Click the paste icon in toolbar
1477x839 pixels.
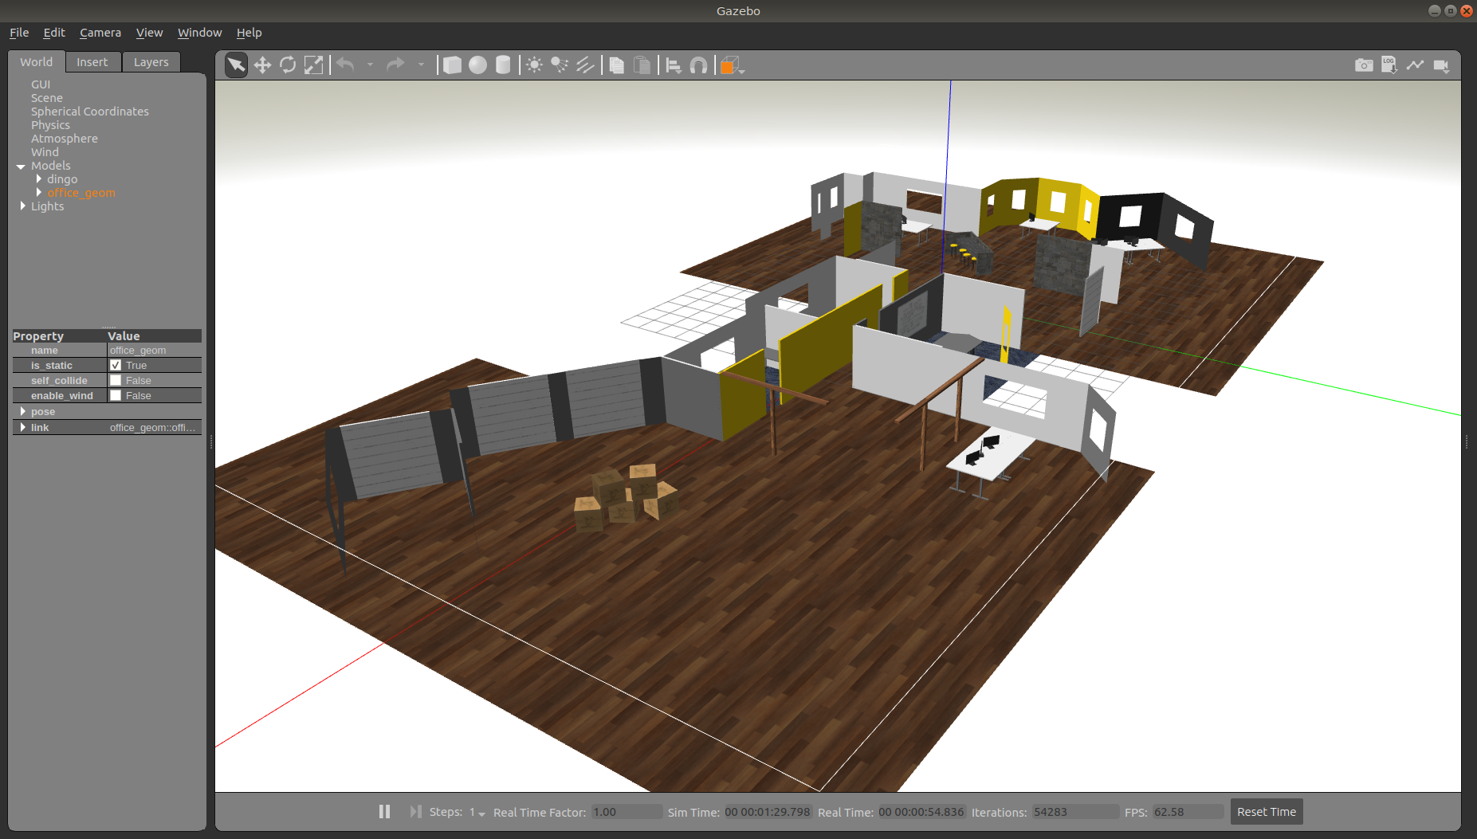tap(642, 65)
